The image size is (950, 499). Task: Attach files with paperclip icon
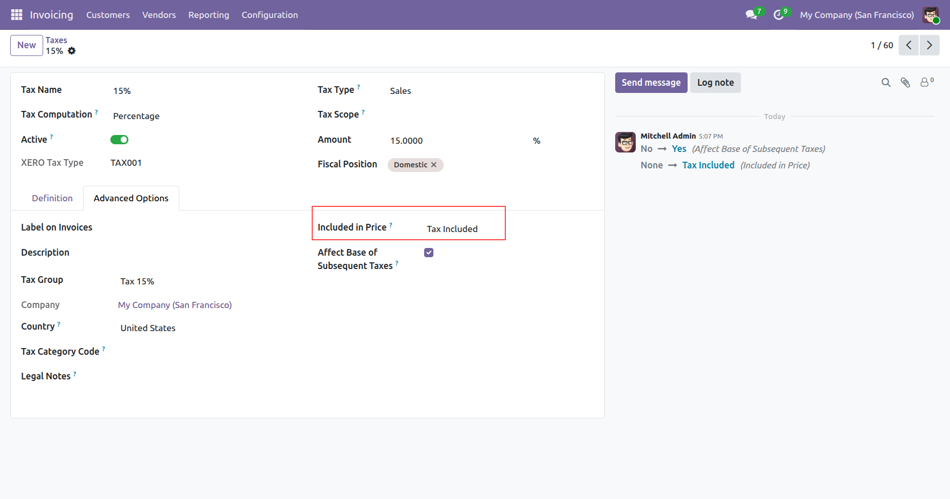click(905, 83)
